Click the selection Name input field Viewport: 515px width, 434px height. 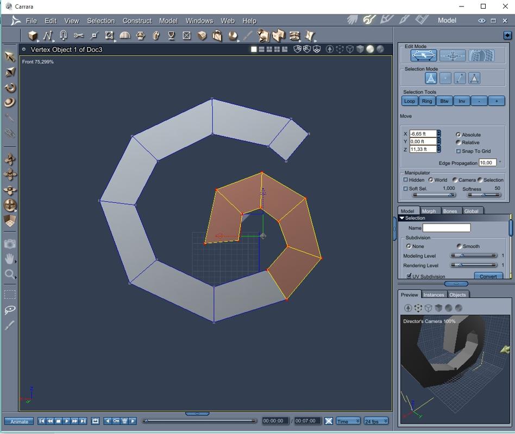point(446,228)
